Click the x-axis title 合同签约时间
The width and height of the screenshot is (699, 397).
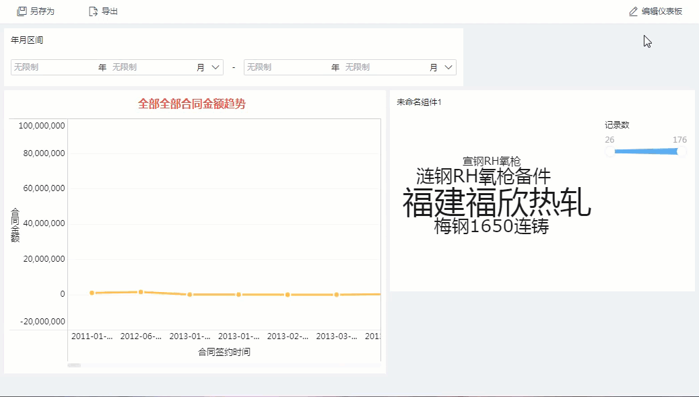[224, 352]
